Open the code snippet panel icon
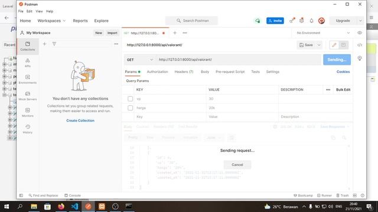The image size is (378, 212). point(360,45)
